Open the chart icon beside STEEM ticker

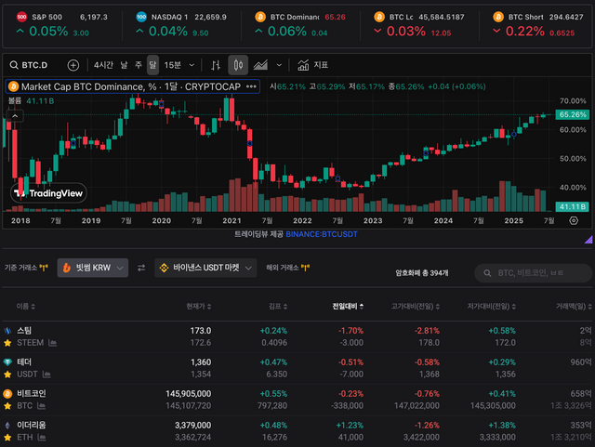coord(53,343)
